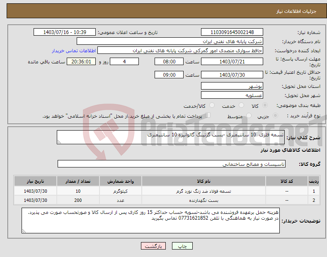
Task: Click the date cell in the بست نگهدارنده row
Action: tap(36, 200)
